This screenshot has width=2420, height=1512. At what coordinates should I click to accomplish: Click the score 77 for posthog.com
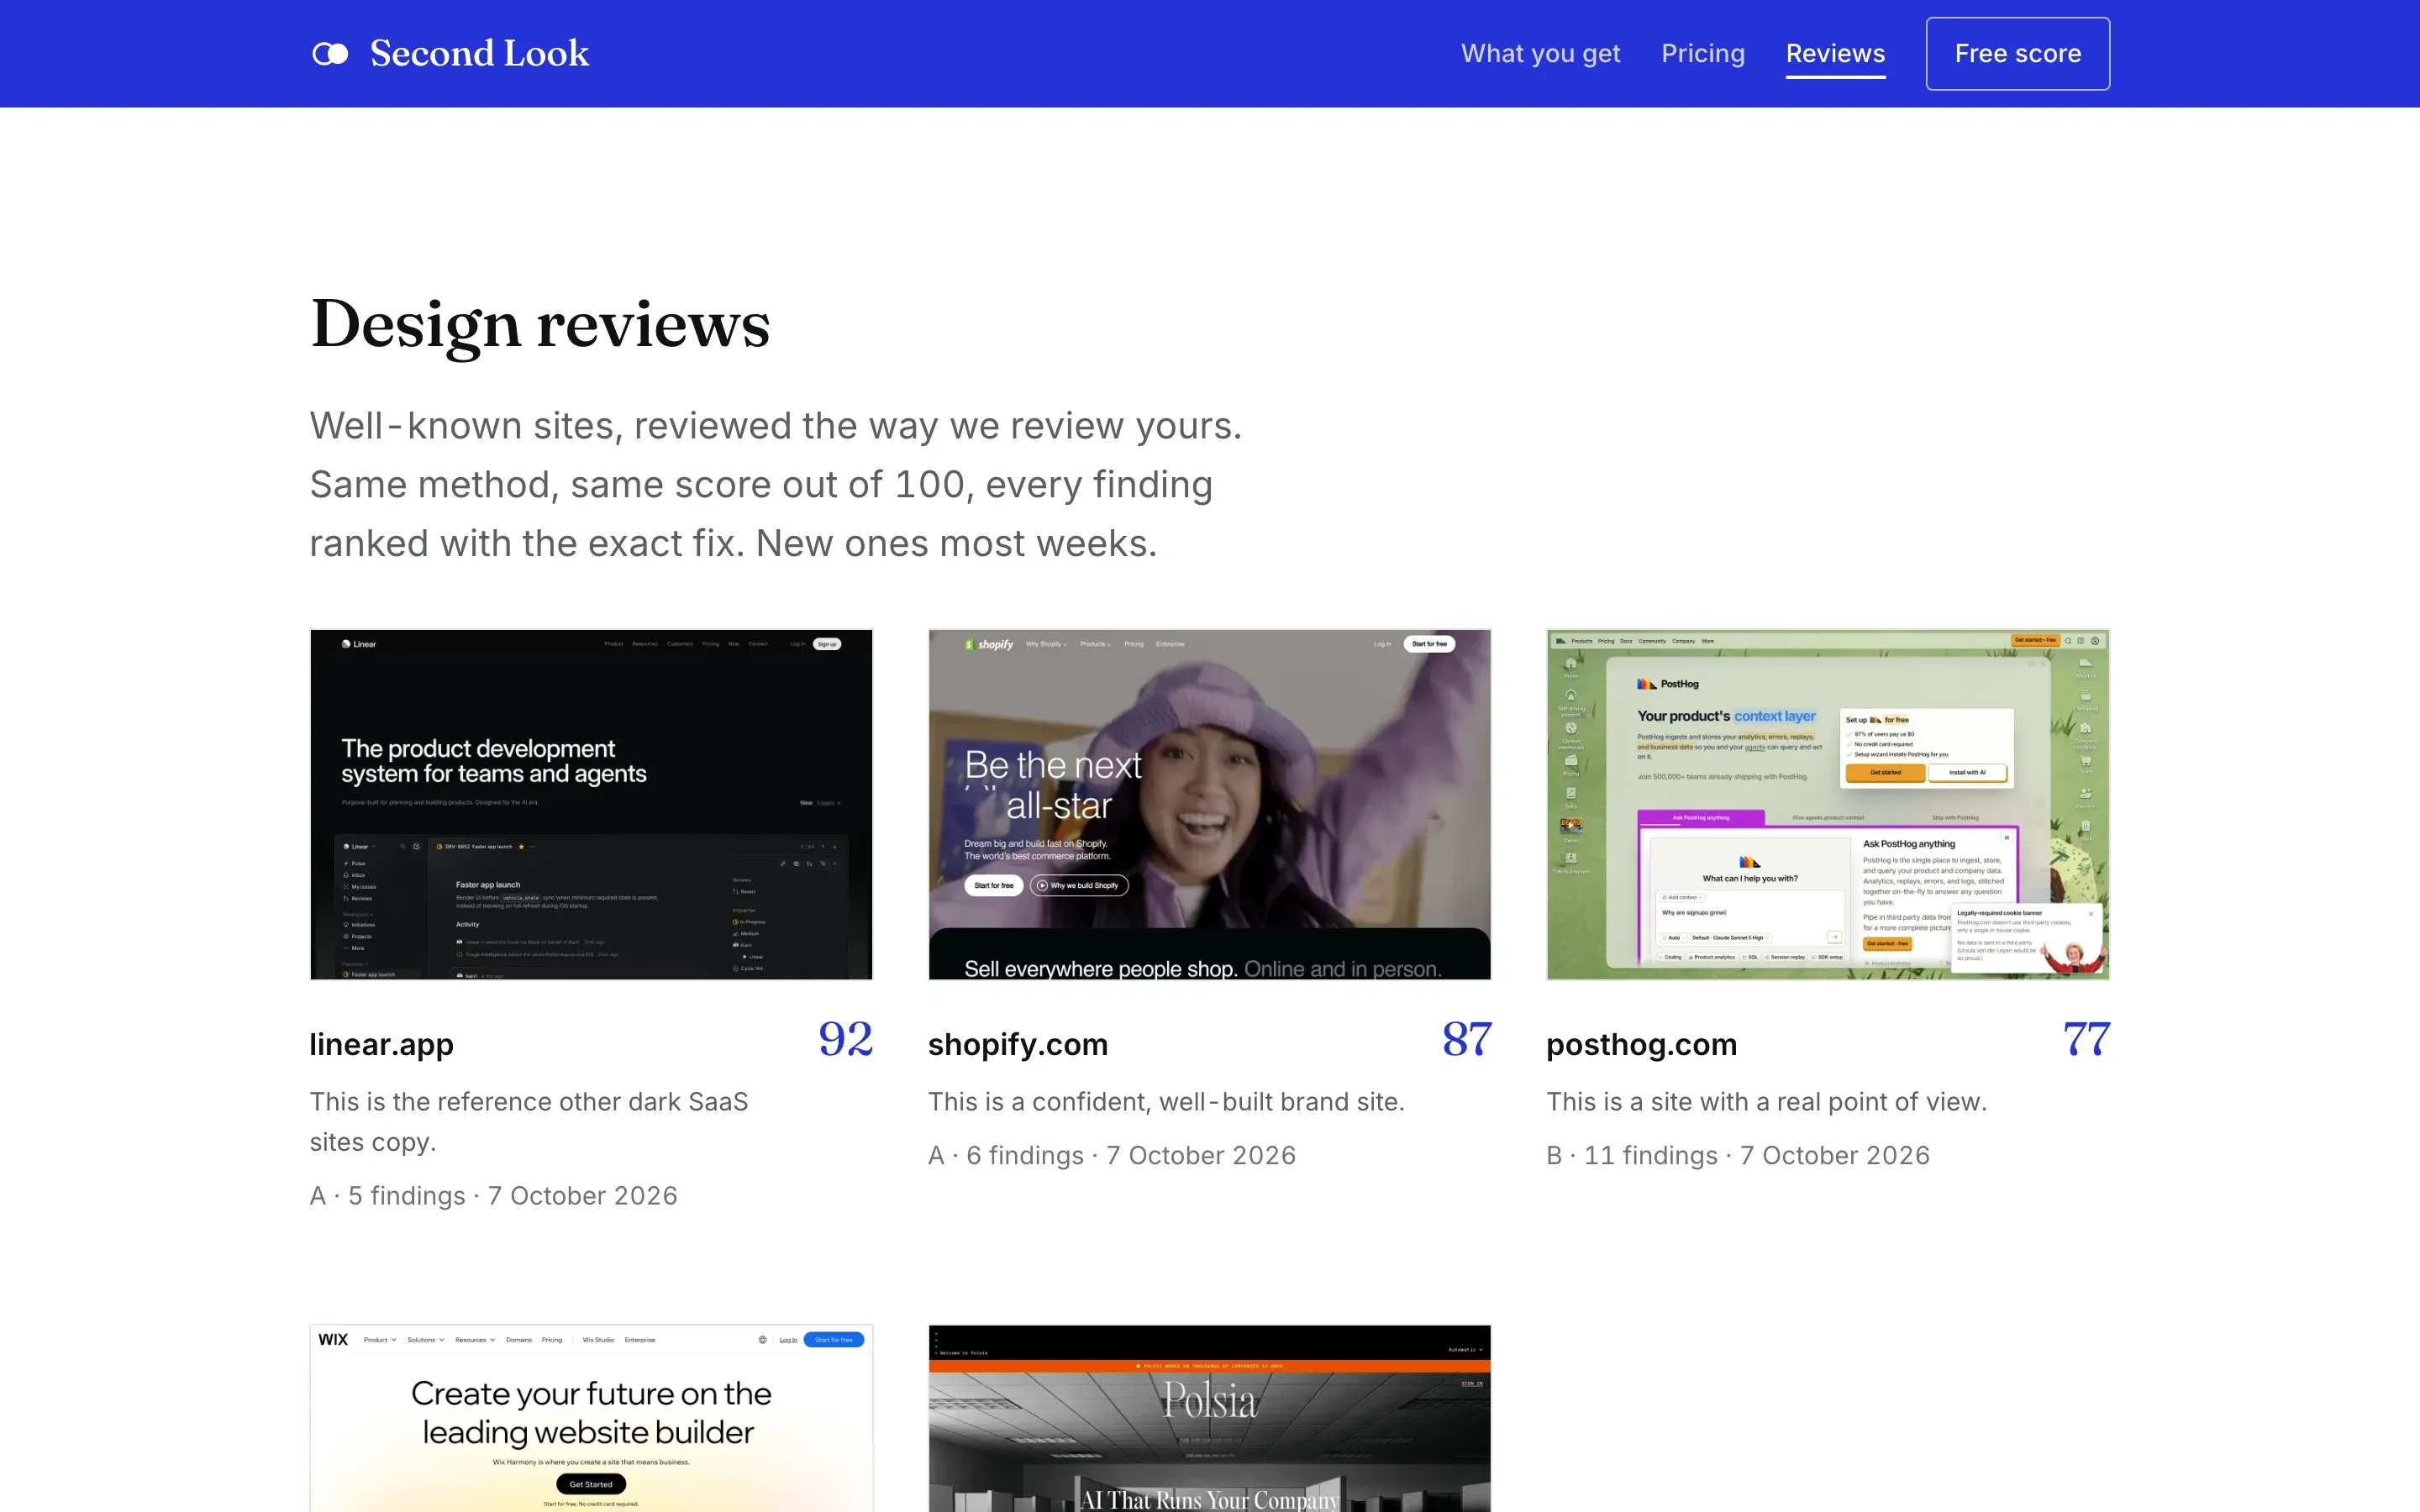pyautogui.click(x=2086, y=1040)
